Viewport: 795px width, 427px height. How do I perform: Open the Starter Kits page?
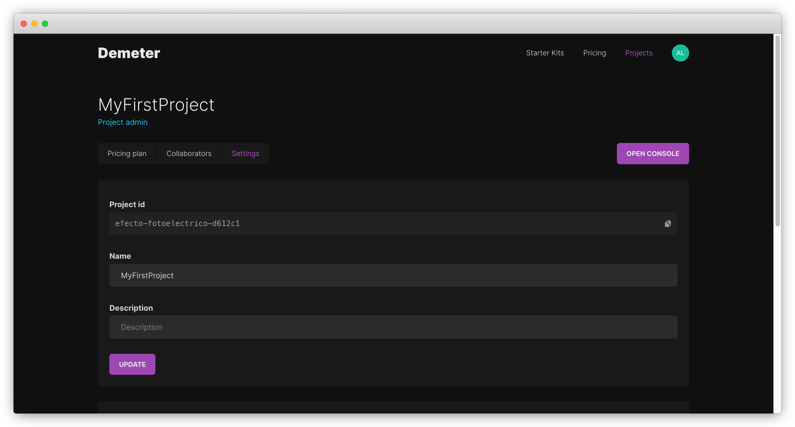coord(545,53)
